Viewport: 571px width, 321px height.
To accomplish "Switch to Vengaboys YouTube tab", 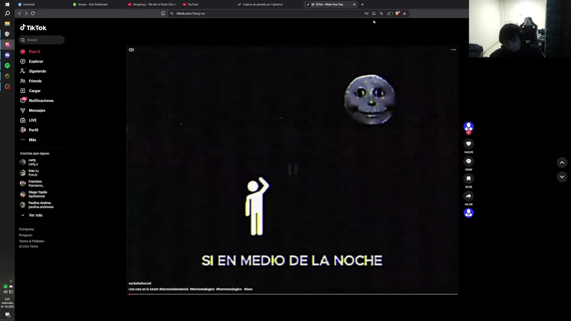I will (x=152, y=4).
